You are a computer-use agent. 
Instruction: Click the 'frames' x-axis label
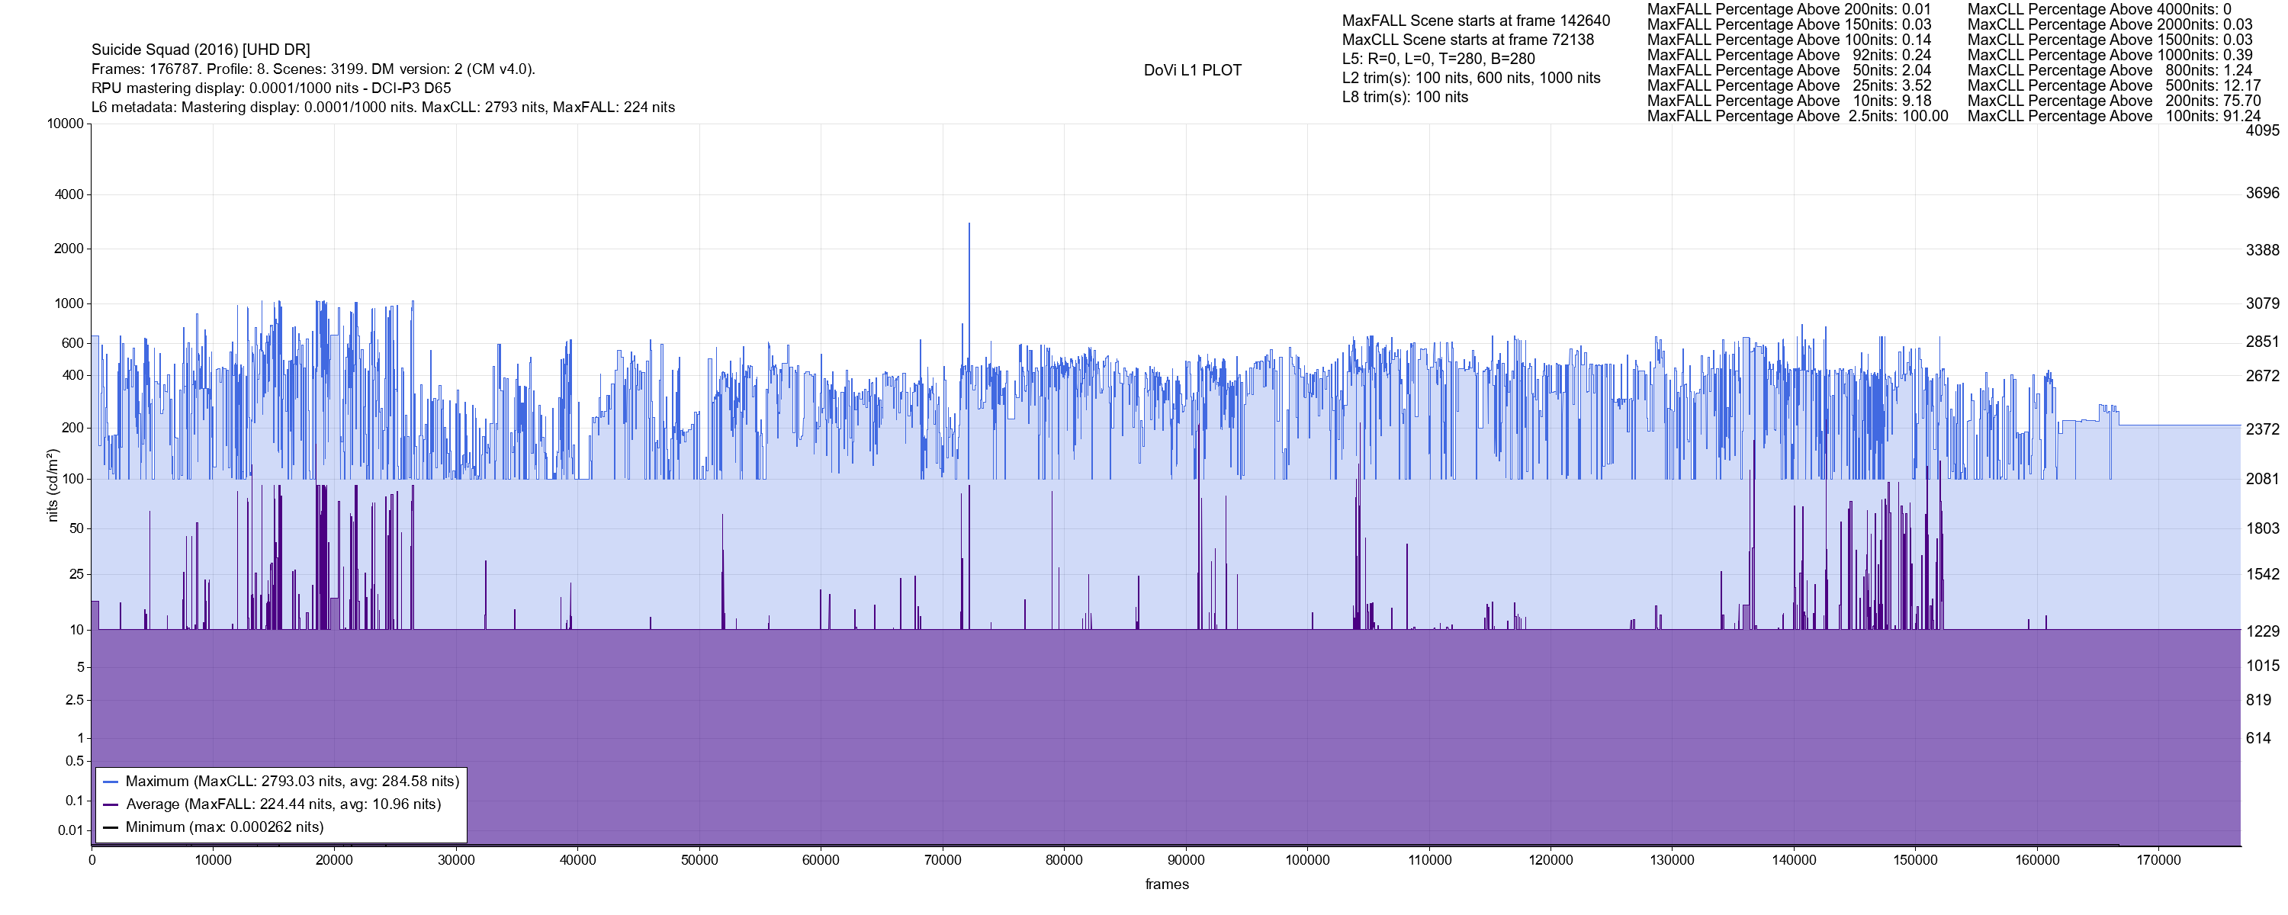1166,884
